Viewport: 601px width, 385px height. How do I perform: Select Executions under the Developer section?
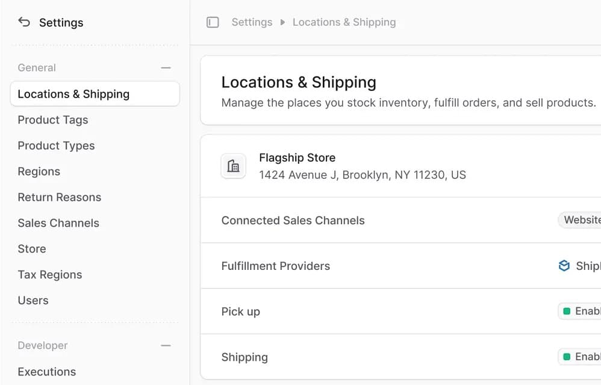tap(46, 372)
